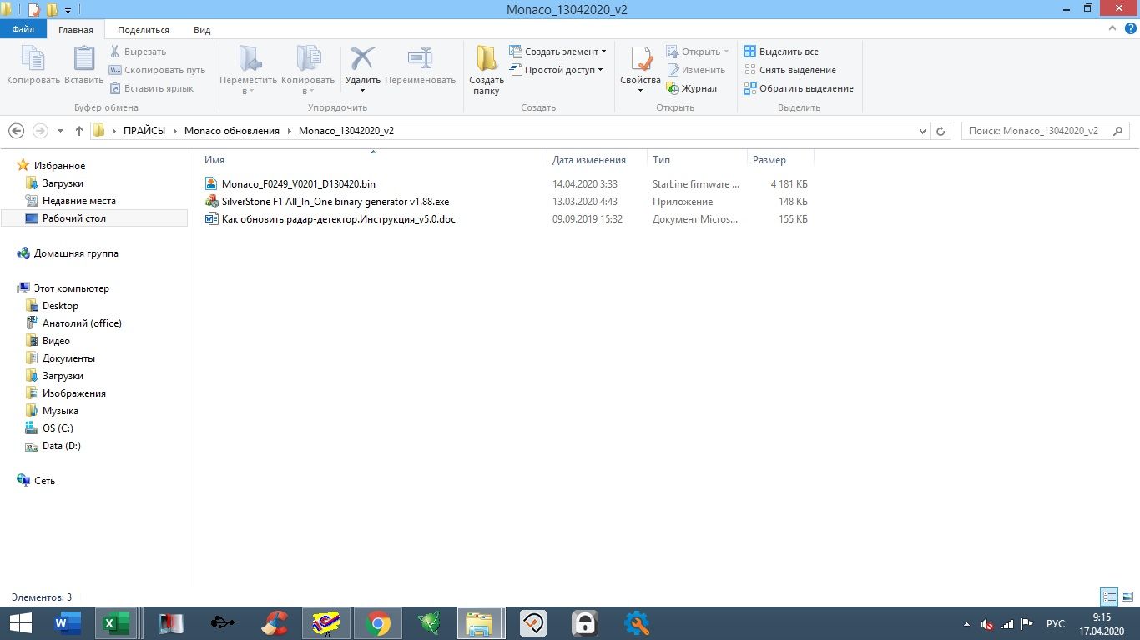The image size is (1140, 640).
Task: Click Select all (Выделить все)
Action: (781, 52)
